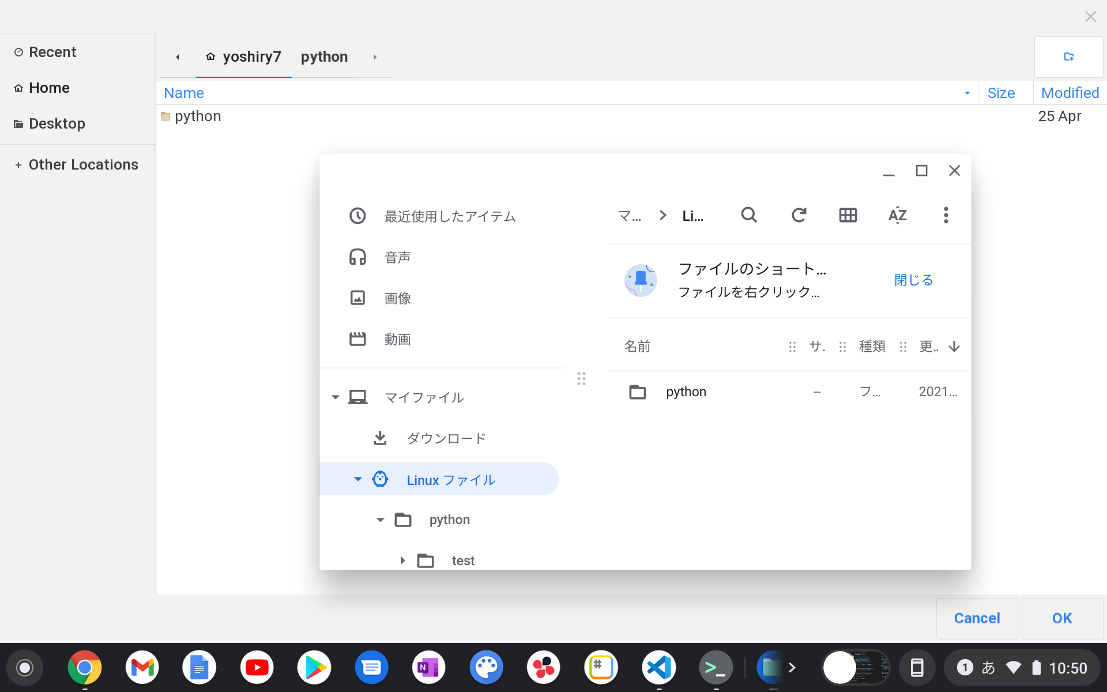
Task: Open the ダウンロード (Downloads) folder
Action: [446, 438]
